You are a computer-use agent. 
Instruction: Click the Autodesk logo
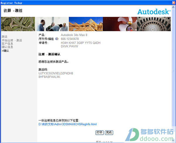coord(154,12)
